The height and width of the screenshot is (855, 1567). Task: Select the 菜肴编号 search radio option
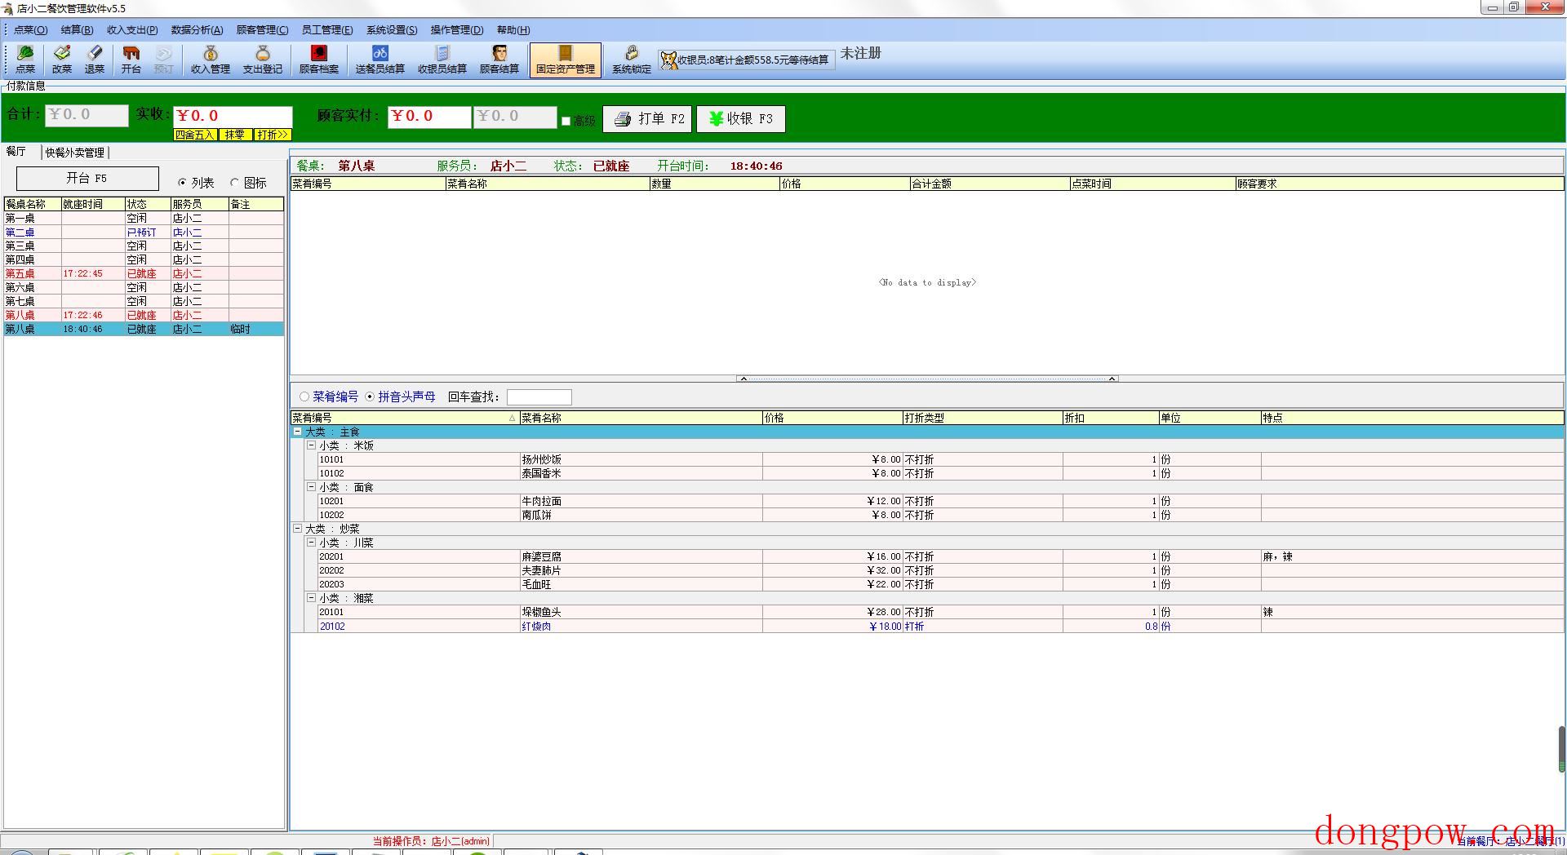click(x=304, y=396)
